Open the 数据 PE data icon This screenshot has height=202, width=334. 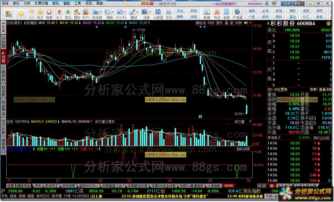coord(207,14)
